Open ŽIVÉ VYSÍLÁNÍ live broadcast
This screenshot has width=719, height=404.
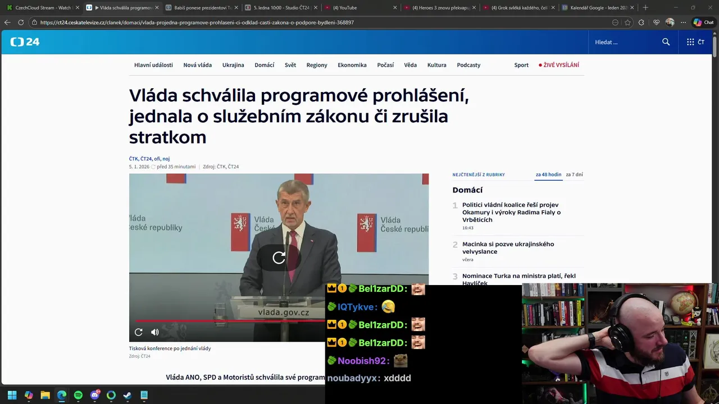pyautogui.click(x=559, y=65)
